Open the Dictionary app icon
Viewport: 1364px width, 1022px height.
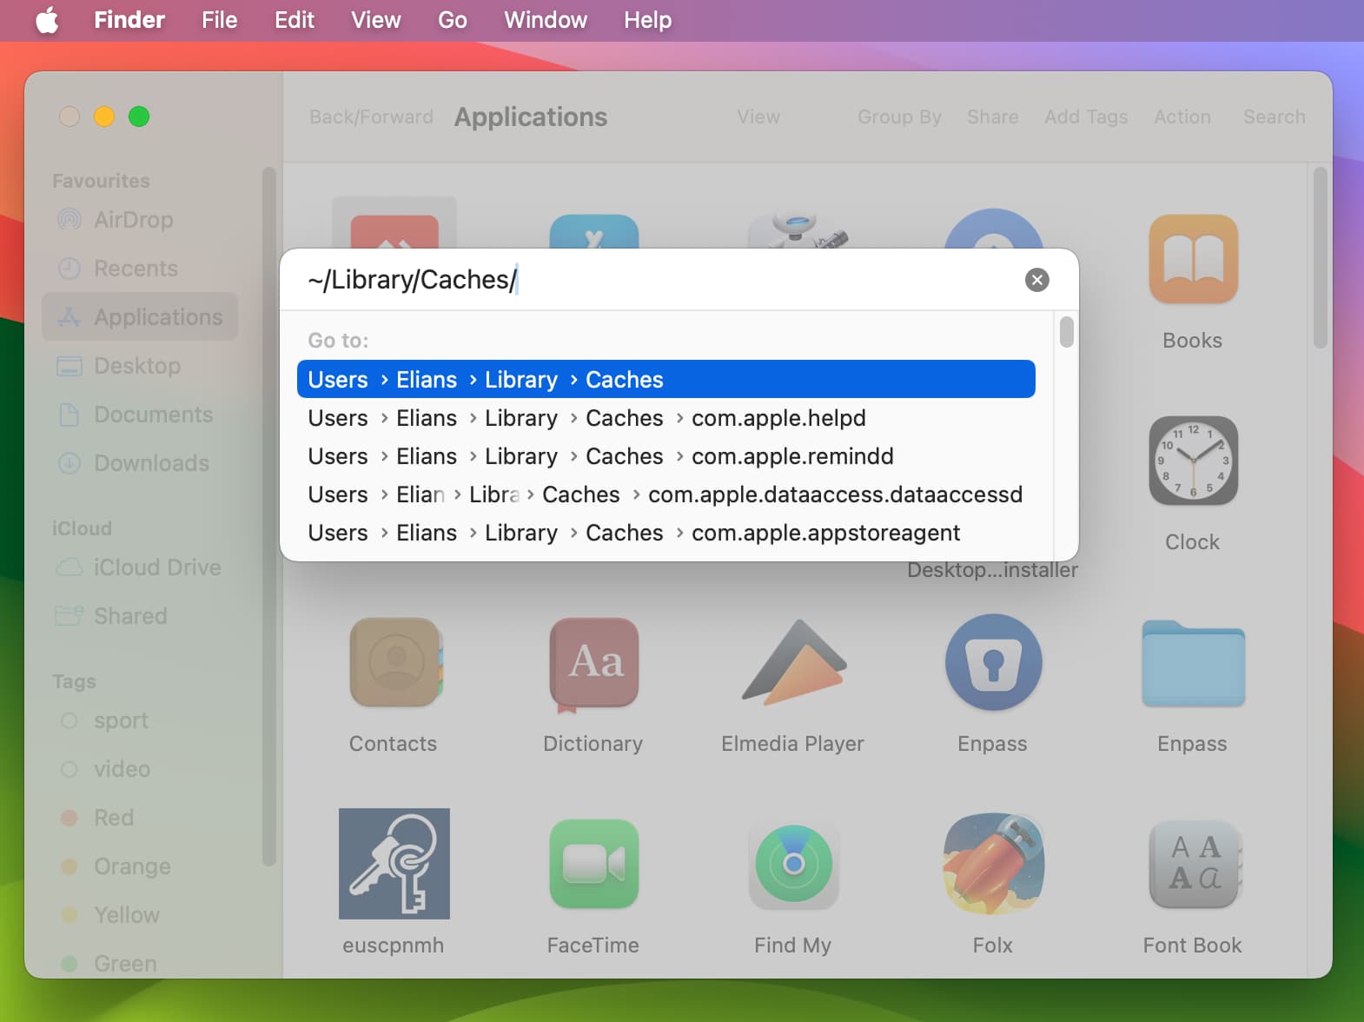pyautogui.click(x=594, y=664)
